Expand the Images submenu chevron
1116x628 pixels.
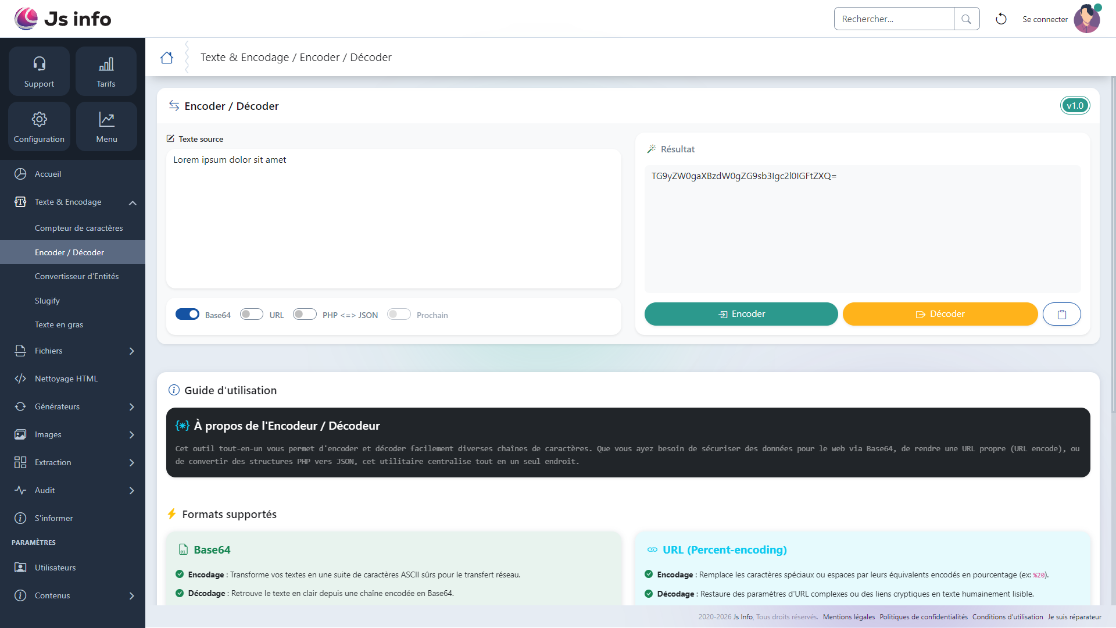point(132,434)
